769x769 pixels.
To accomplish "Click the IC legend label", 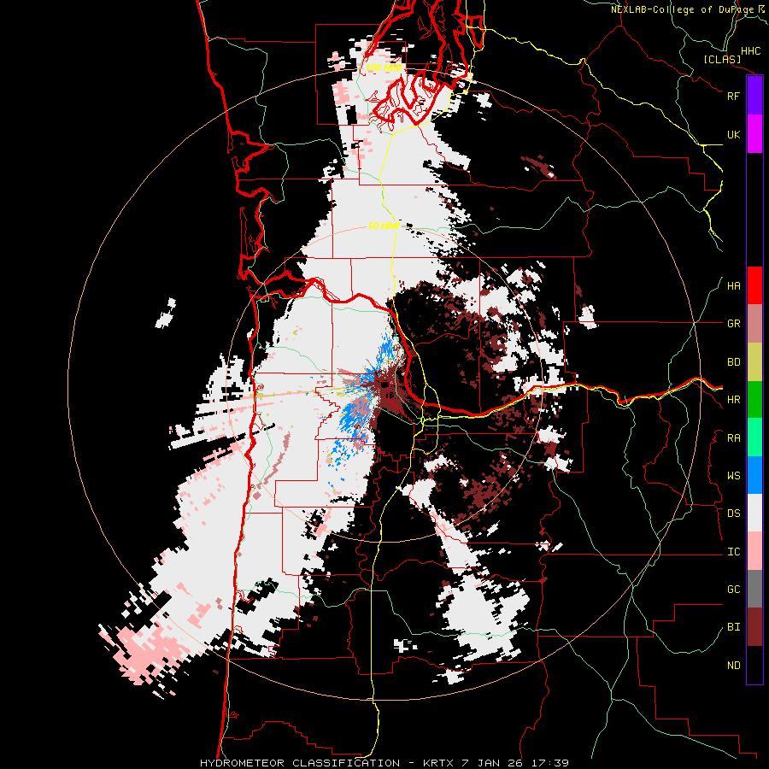I will [x=733, y=552].
